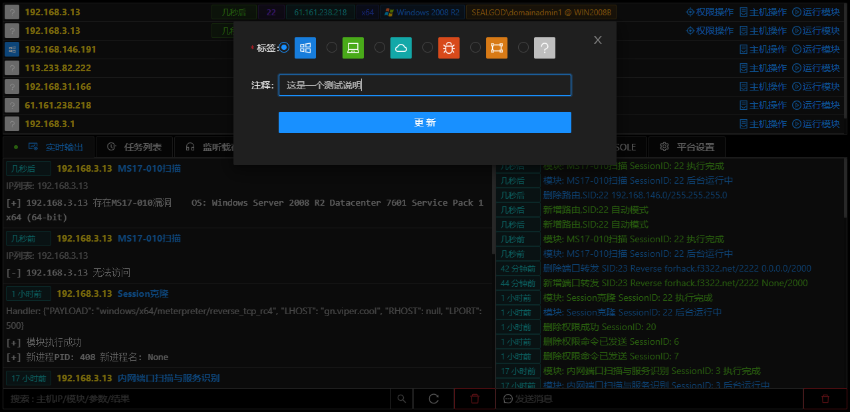
Task: Pick the red bug tag icon
Action: 449,47
